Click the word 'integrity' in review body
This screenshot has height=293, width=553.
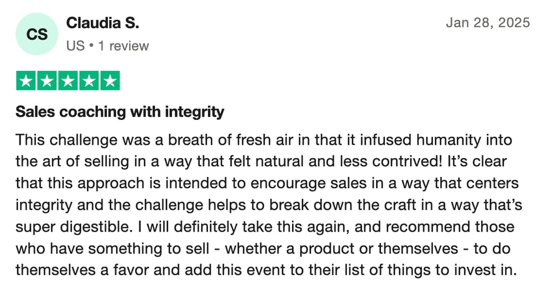(x=44, y=205)
